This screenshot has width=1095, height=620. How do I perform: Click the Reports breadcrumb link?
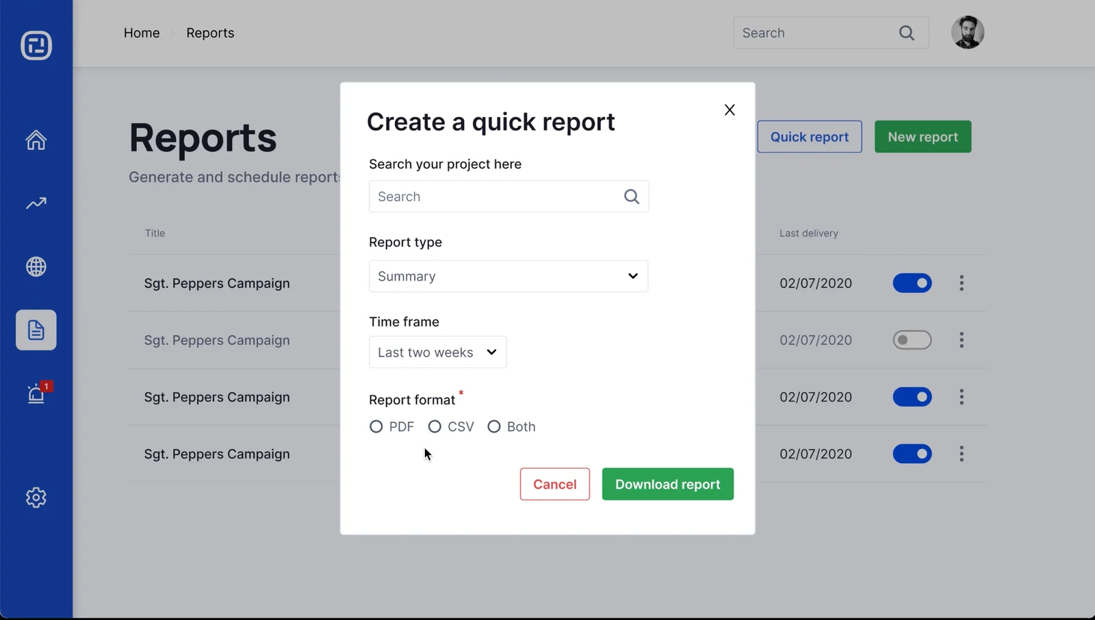(209, 32)
